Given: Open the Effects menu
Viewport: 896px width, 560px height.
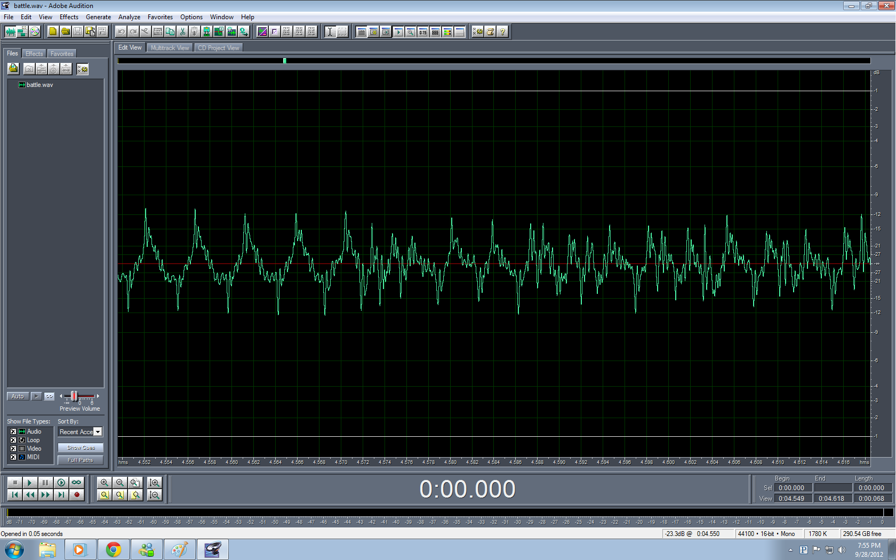Looking at the screenshot, I should [x=69, y=17].
